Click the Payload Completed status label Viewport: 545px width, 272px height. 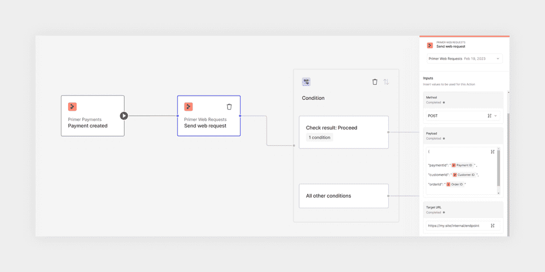435,139
